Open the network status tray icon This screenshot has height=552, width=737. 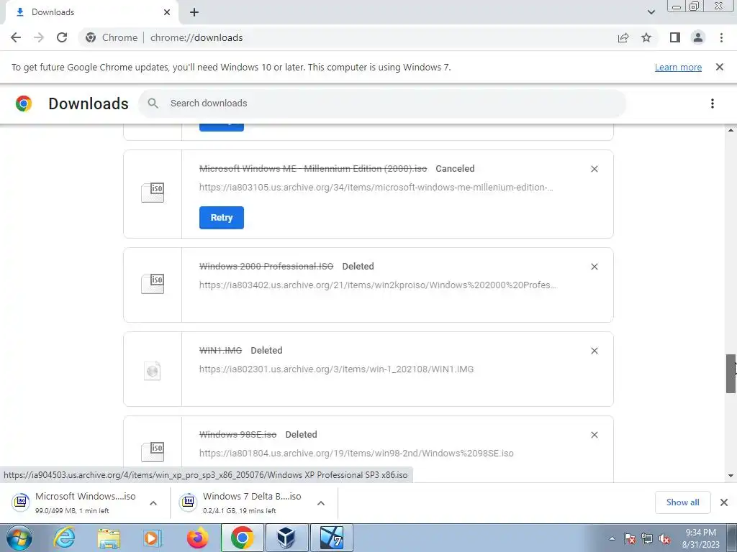(647, 538)
